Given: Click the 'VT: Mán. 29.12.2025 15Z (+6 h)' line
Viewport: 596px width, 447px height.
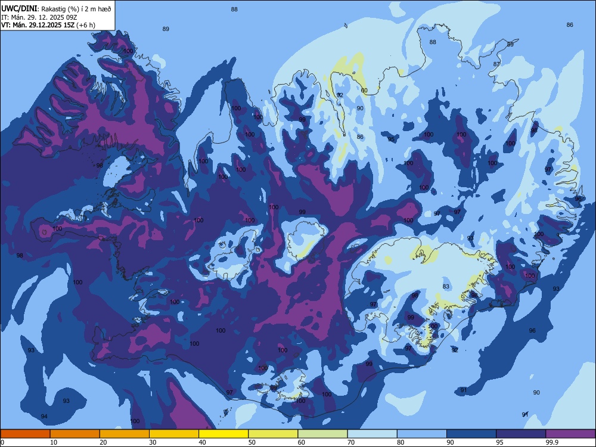Looking at the screenshot, I should click(x=48, y=25).
